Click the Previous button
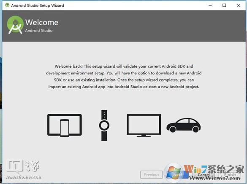247x184 pixels. (152, 175)
